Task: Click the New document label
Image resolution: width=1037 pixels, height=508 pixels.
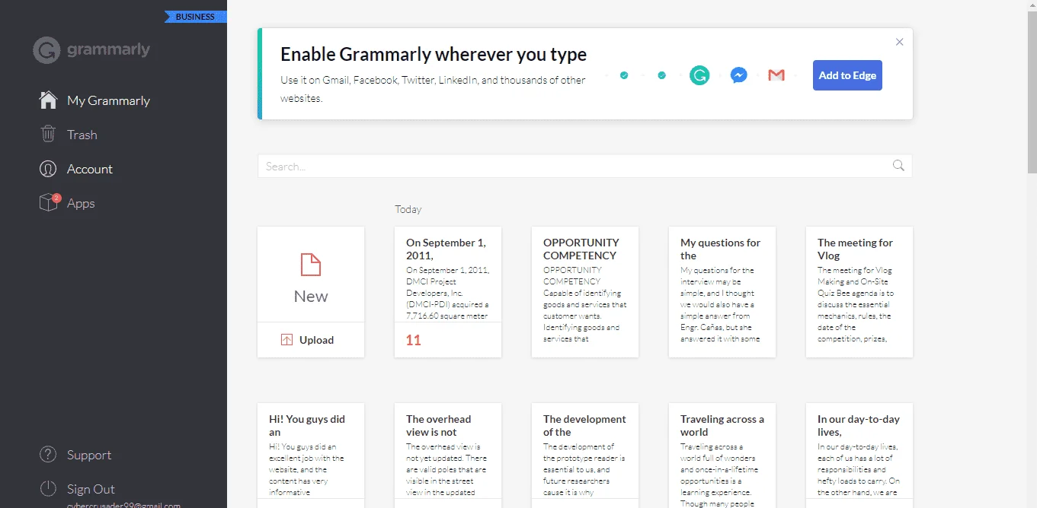Action: (x=311, y=297)
